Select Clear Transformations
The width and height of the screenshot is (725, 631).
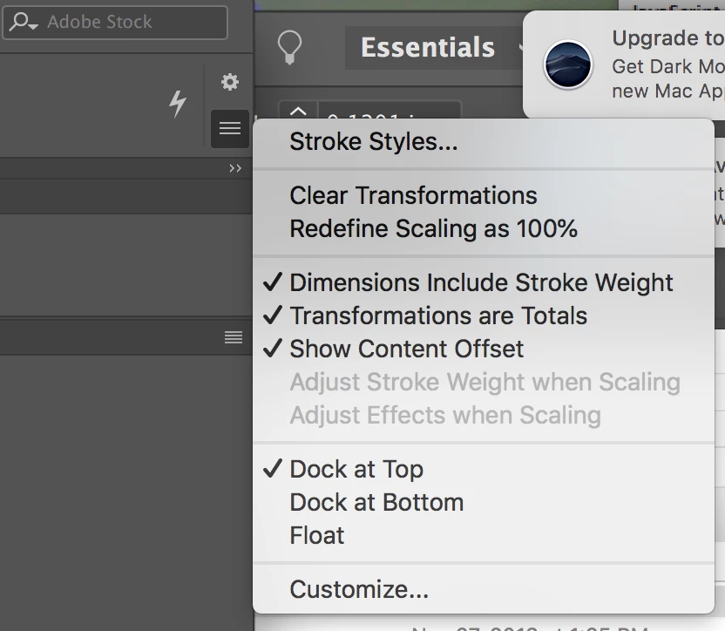(413, 195)
